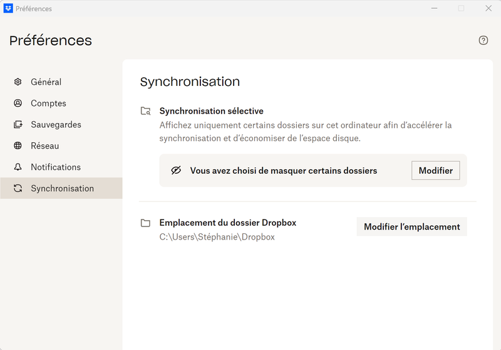Click the crossed-out eye icon
Viewport: 501px width, 350px height.
click(x=176, y=171)
